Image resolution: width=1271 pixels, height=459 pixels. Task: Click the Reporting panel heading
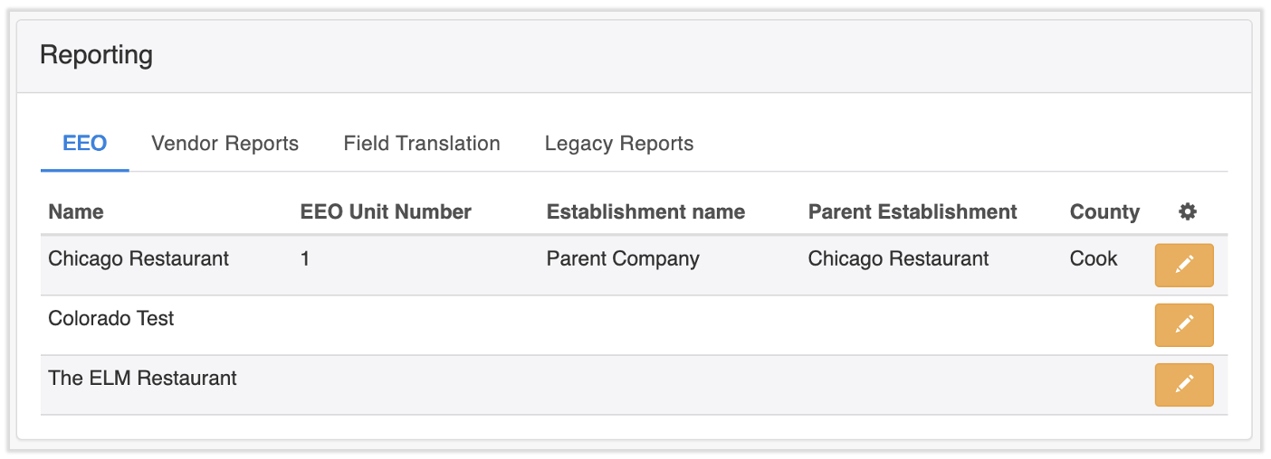point(96,55)
